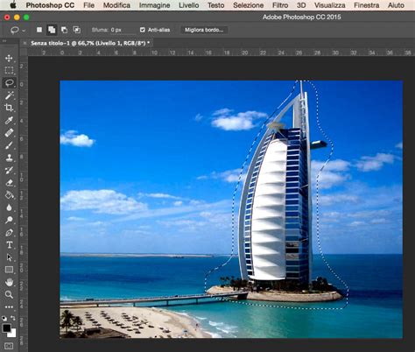Click the Migliora bordo button
Image resolution: width=415 pixels, height=352 pixels.
click(204, 30)
